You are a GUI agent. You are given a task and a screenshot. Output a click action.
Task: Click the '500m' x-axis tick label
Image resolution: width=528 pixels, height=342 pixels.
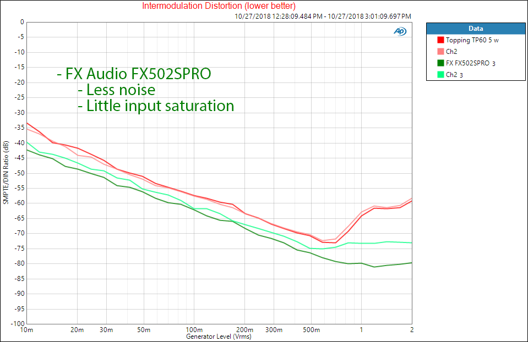point(311,330)
